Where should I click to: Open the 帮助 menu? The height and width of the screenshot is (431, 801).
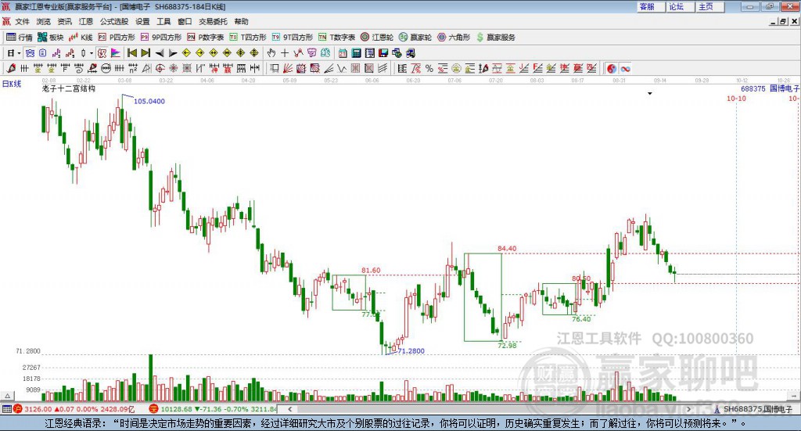click(241, 21)
